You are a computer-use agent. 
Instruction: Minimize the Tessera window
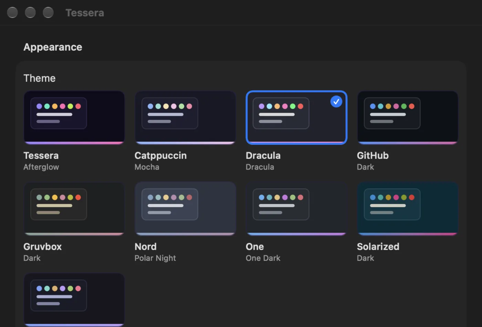click(x=30, y=12)
